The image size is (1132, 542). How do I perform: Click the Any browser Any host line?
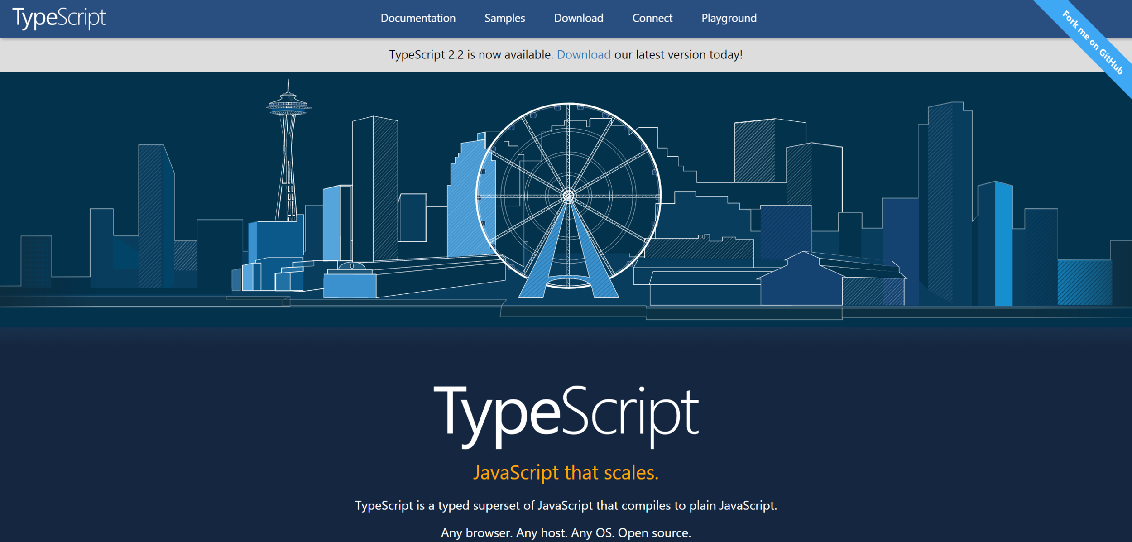pyautogui.click(x=566, y=532)
